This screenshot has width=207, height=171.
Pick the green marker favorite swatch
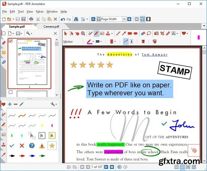click(12, 135)
